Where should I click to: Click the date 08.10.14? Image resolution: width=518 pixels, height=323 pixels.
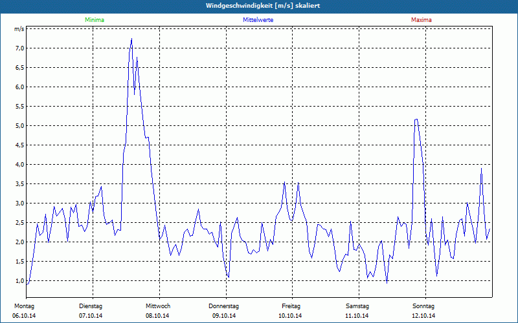157,316
